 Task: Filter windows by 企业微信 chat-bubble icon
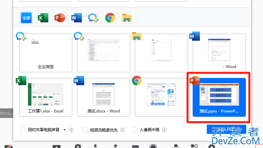click(x=93, y=18)
